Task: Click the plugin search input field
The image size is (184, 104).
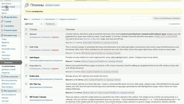Action: pos(141,18)
